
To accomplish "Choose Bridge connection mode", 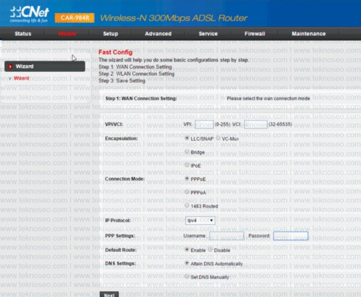I will click(x=187, y=152).
